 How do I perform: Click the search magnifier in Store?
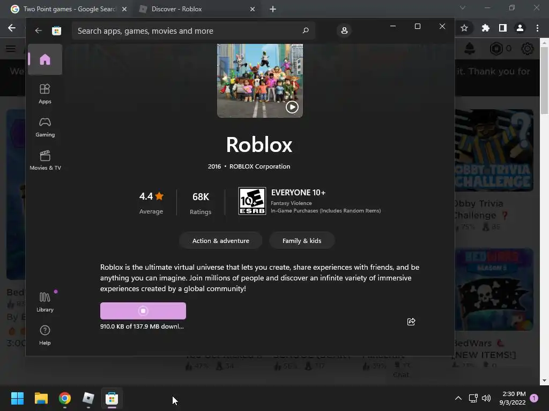[305, 31]
